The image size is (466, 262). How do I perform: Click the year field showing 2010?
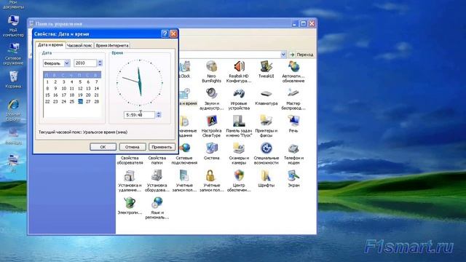(x=85, y=63)
